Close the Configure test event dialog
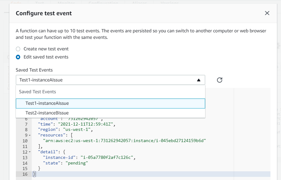281x180 pixels. pyautogui.click(x=267, y=13)
